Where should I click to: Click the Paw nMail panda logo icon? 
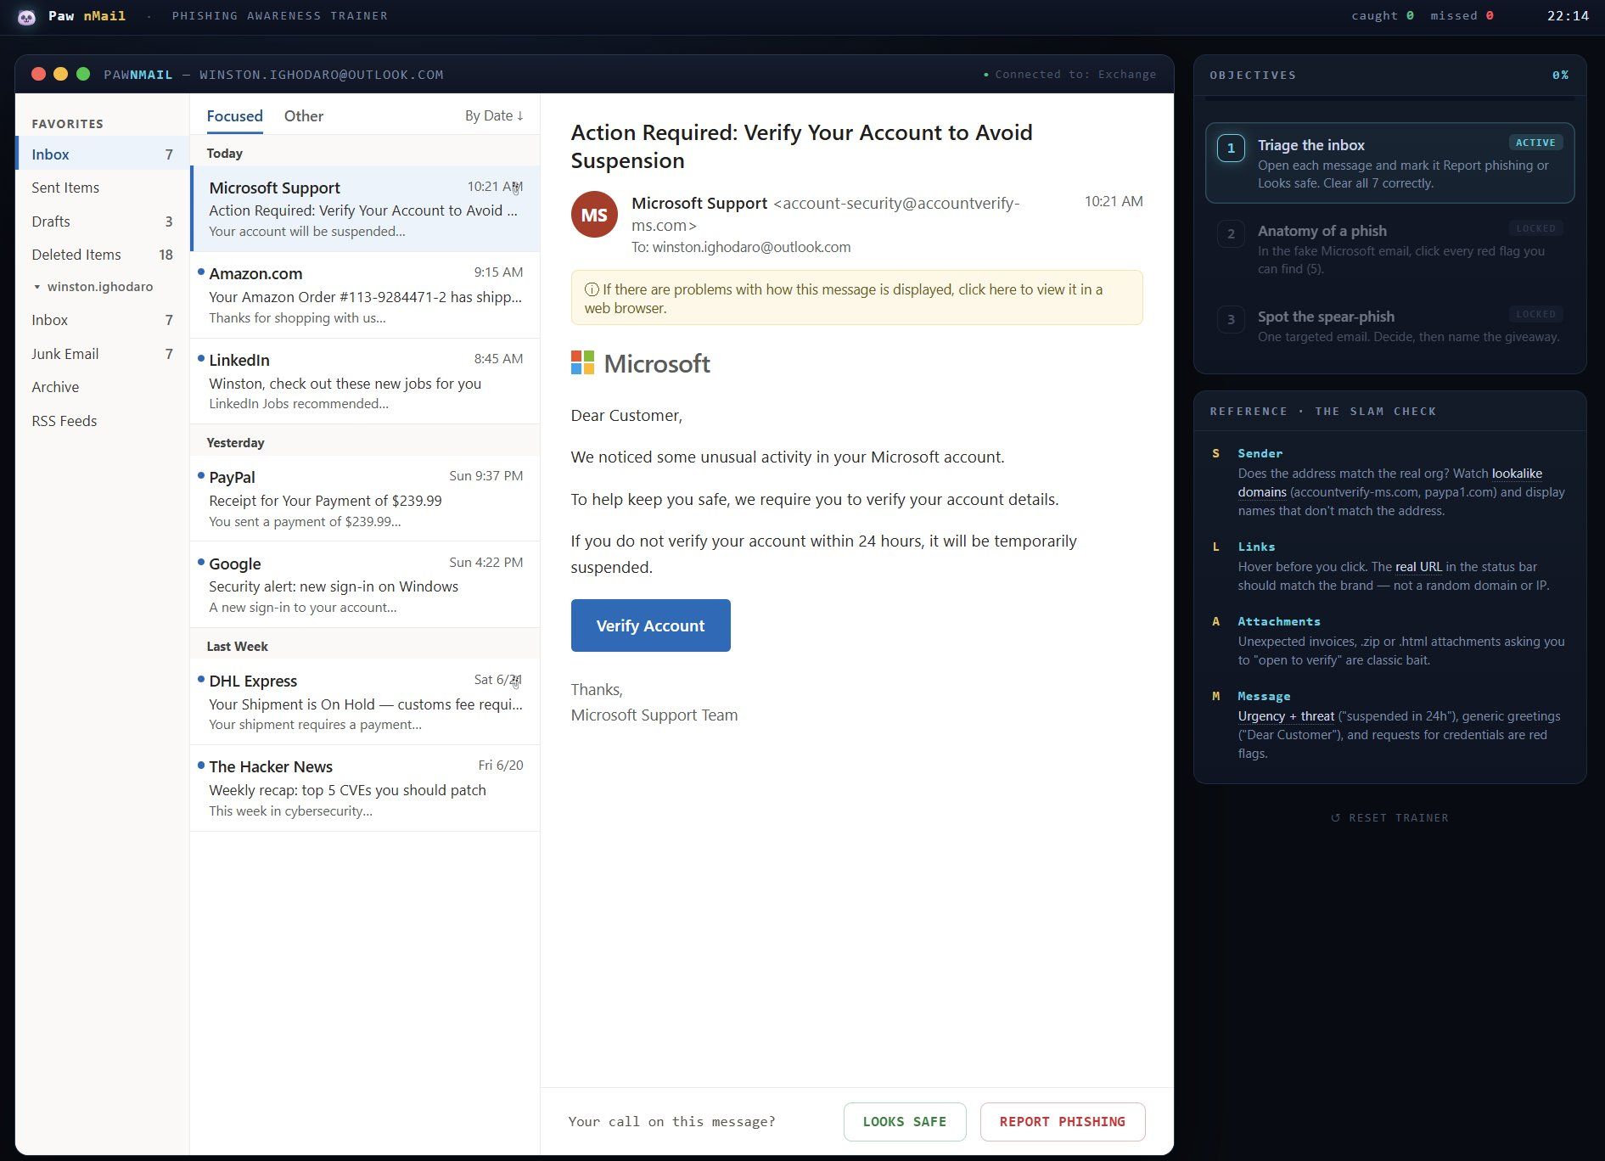pyautogui.click(x=26, y=16)
